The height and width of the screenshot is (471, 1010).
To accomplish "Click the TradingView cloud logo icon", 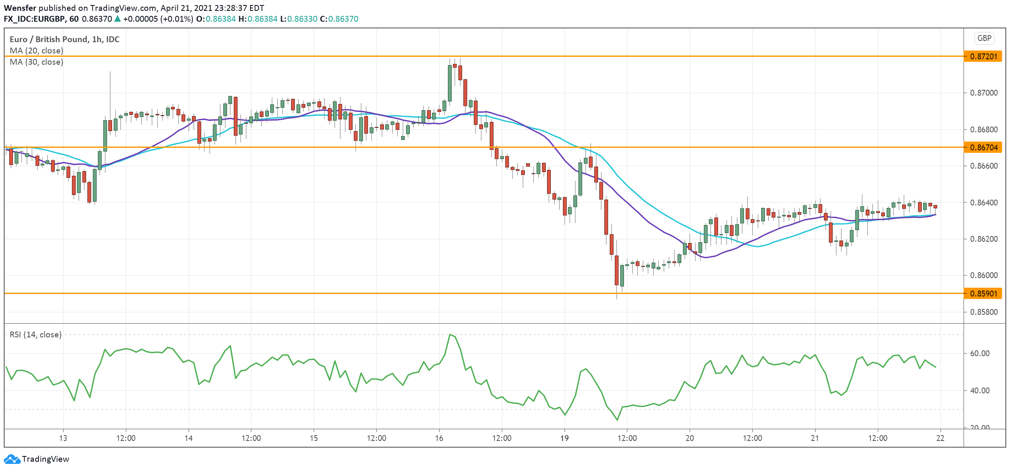I will (x=12, y=459).
